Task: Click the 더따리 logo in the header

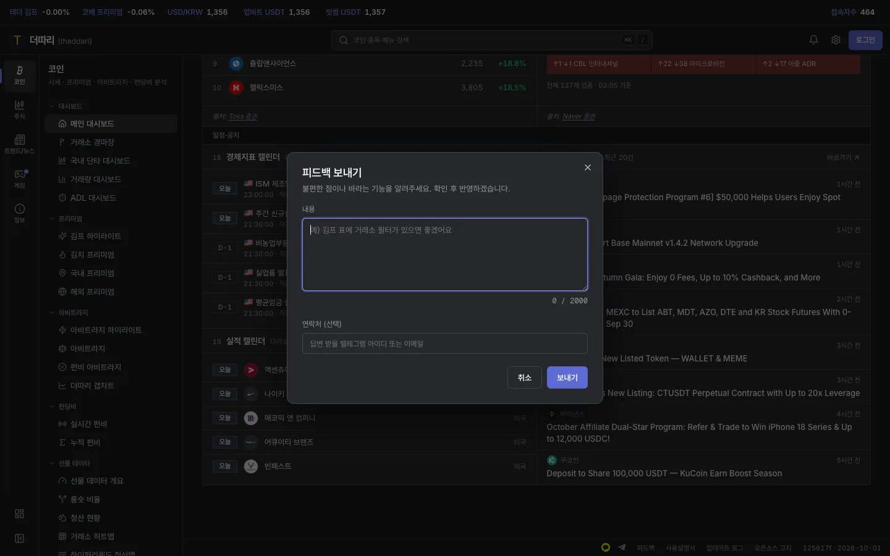Action: click(x=52, y=40)
